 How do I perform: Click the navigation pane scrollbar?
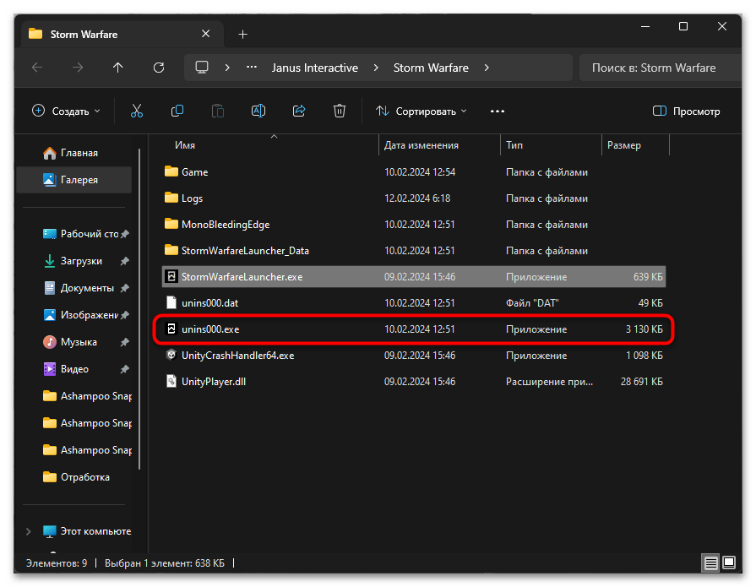[x=140, y=308]
